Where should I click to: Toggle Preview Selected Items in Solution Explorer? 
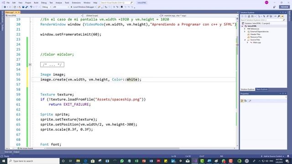click(282, 16)
